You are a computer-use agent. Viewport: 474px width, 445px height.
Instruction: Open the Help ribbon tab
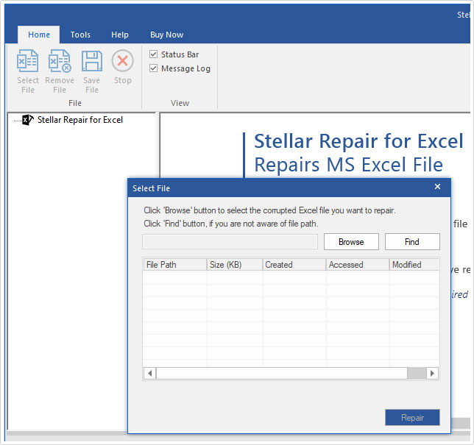[x=120, y=35]
